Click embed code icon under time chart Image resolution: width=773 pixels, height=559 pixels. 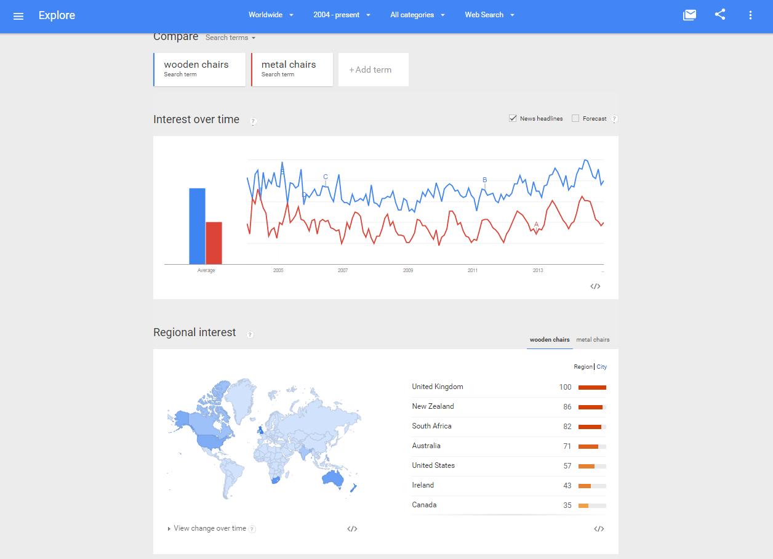tap(595, 286)
